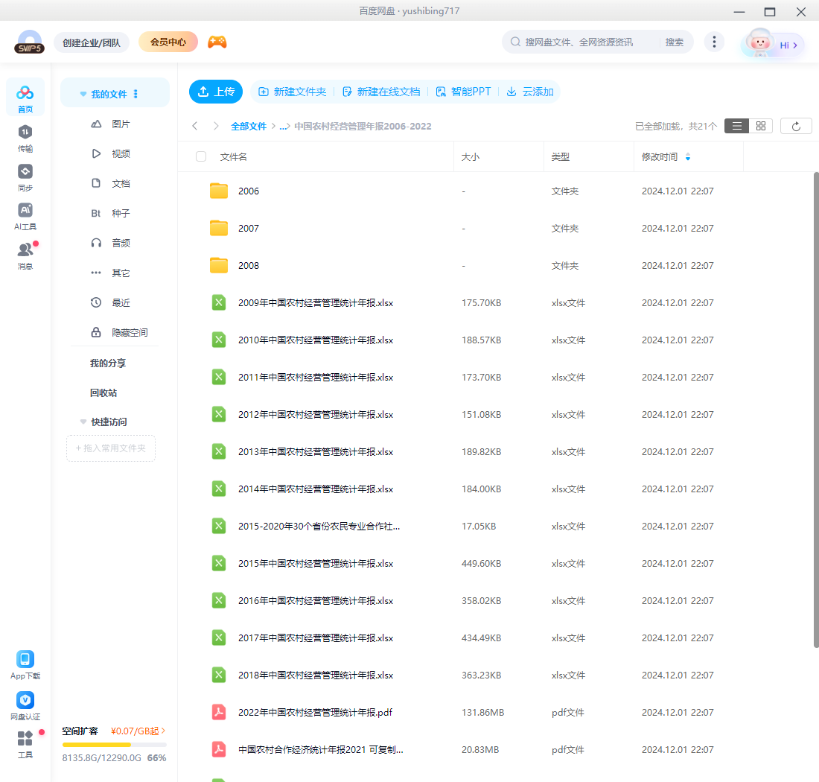The width and height of the screenshot is (819, 782).
Task: Open the 首页 home sidebar icon
Action: (25, 98)
